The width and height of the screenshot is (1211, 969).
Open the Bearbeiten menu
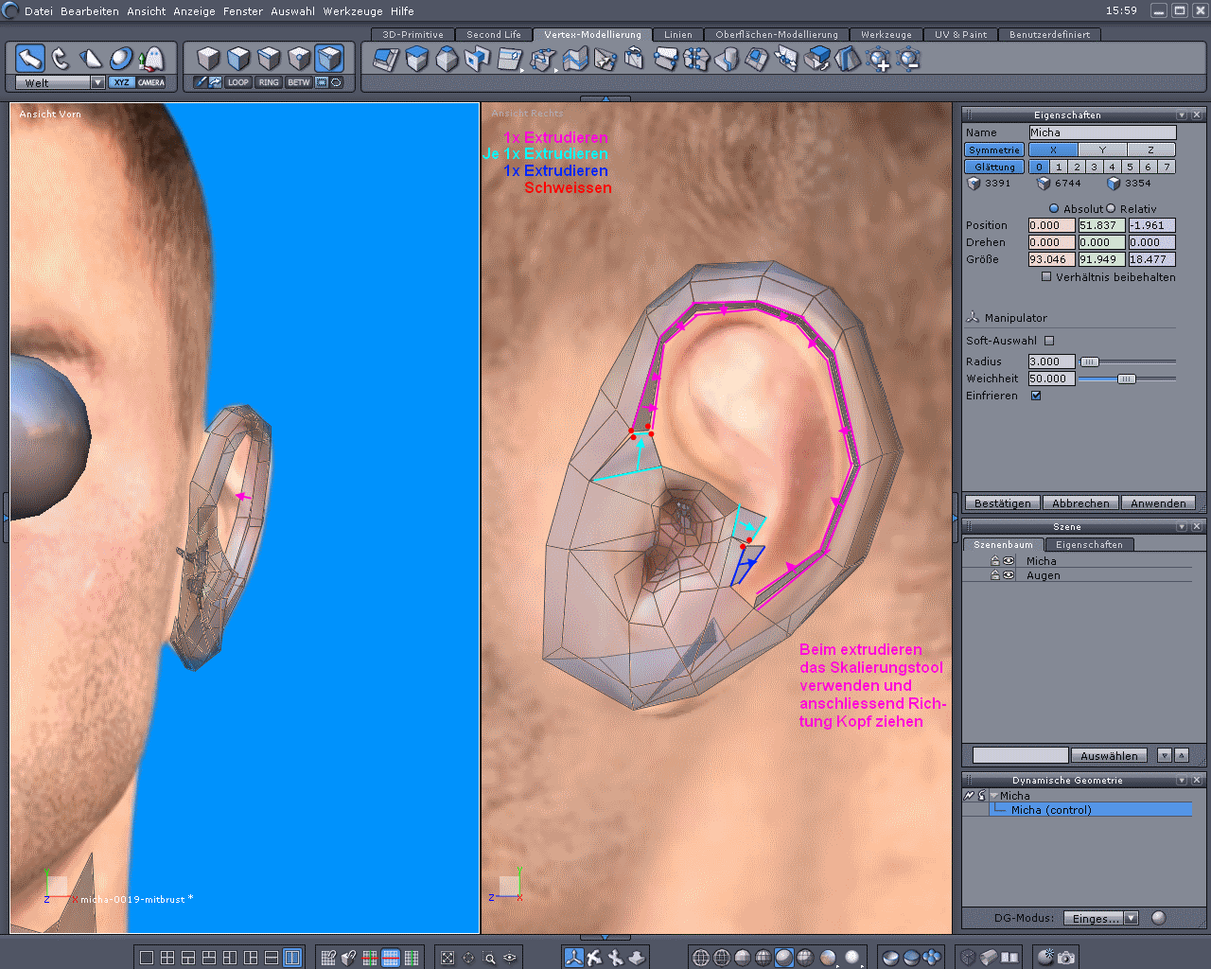click(90, 11)
